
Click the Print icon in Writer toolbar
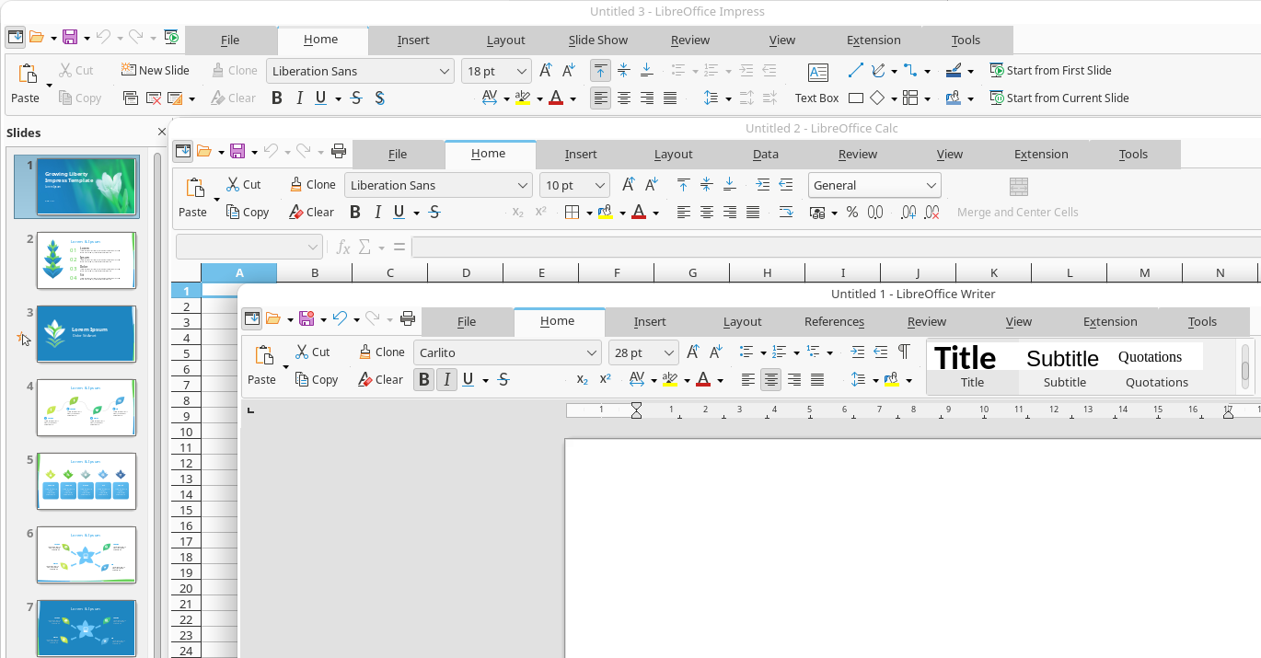408,319
